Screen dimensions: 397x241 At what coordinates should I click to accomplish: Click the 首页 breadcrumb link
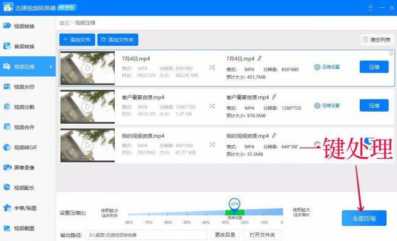click(64, 23)
